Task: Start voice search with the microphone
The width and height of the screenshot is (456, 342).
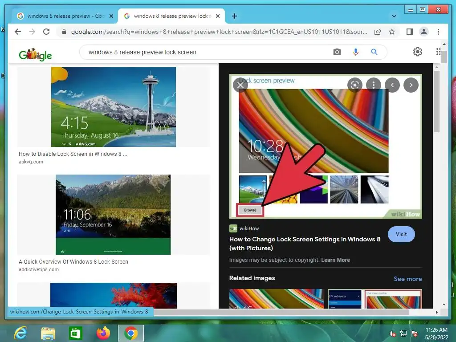Action: (356, 52)
